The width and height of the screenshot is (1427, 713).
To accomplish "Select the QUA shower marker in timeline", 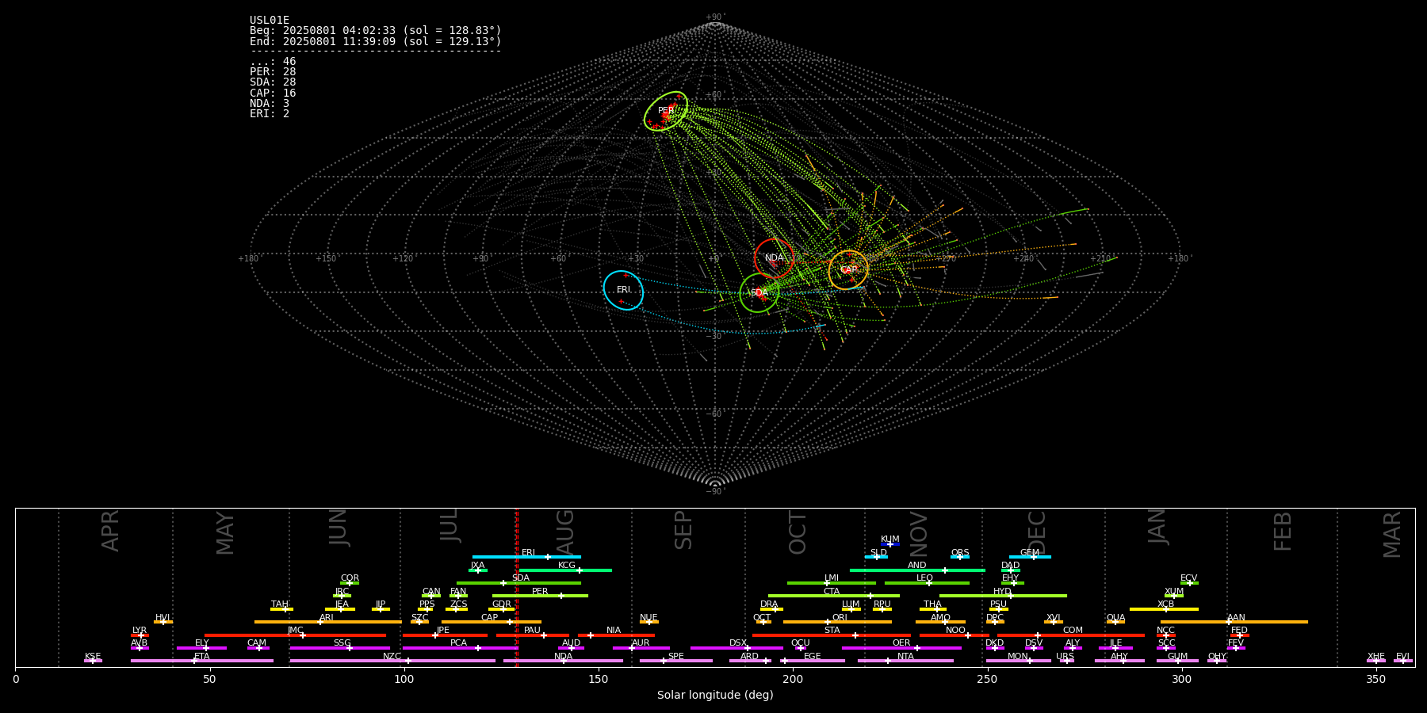I will coord(1115,622).
